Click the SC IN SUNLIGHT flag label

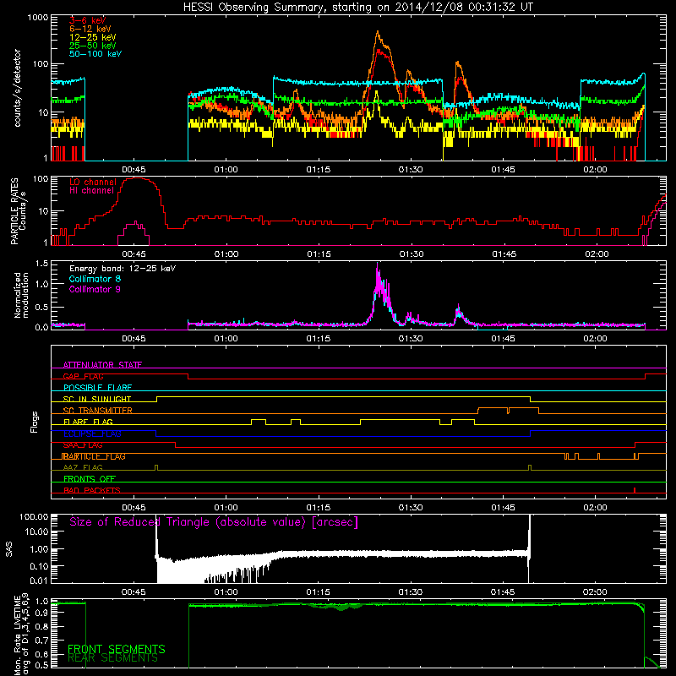[97, 399]
